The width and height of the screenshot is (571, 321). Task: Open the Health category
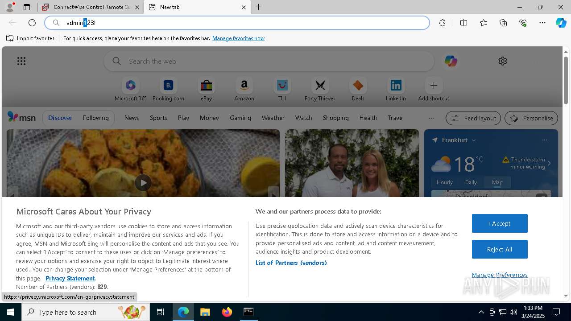[368, 118]
